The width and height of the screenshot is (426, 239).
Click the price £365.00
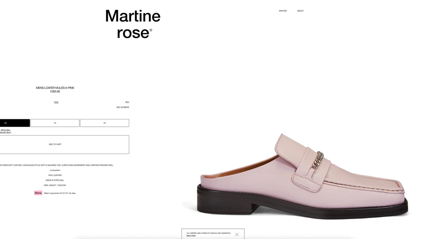point(55,91)
